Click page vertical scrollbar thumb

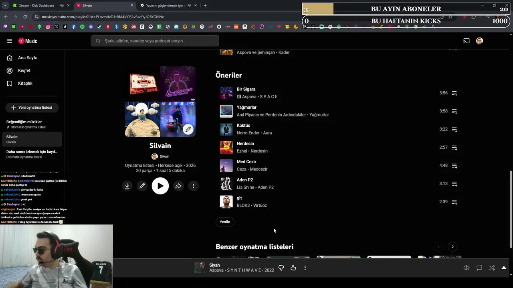coord(511,209)
